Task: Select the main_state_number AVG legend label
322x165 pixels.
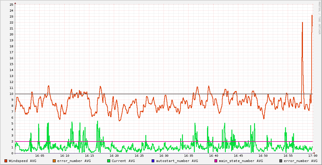Action: (x=241, y=161)
